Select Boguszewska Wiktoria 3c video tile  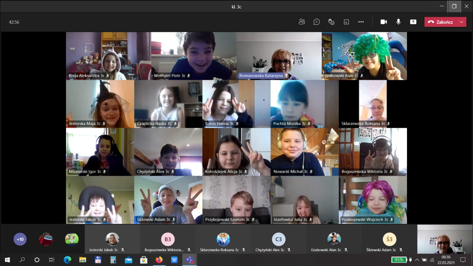pyautogui.click(x=373, y=152)
